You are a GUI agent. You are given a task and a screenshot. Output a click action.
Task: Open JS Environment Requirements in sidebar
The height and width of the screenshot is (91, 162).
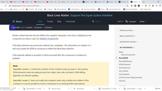coord(131,78)
